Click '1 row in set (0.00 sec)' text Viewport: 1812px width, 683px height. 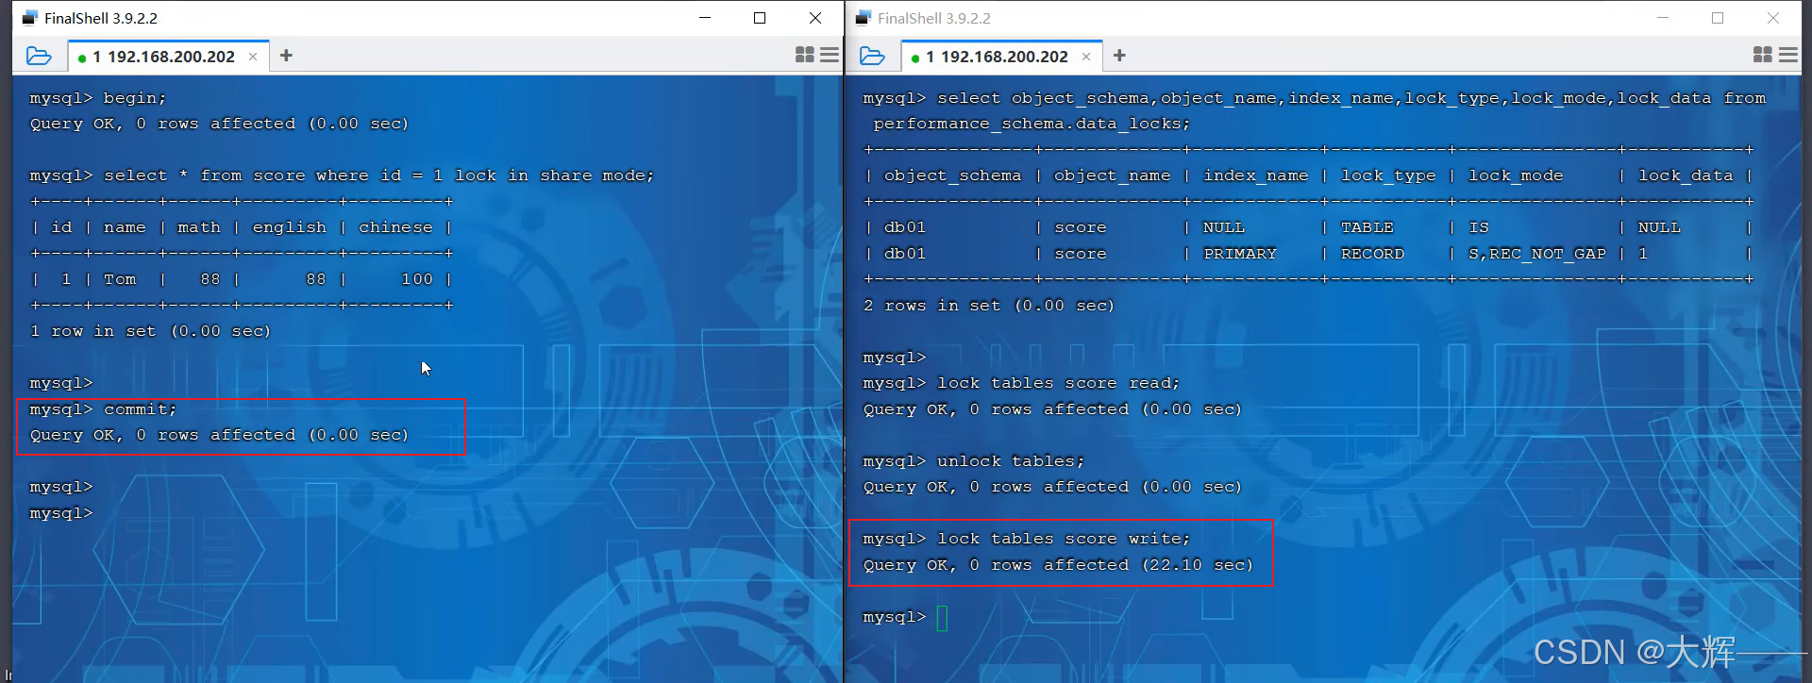point(150,331)
